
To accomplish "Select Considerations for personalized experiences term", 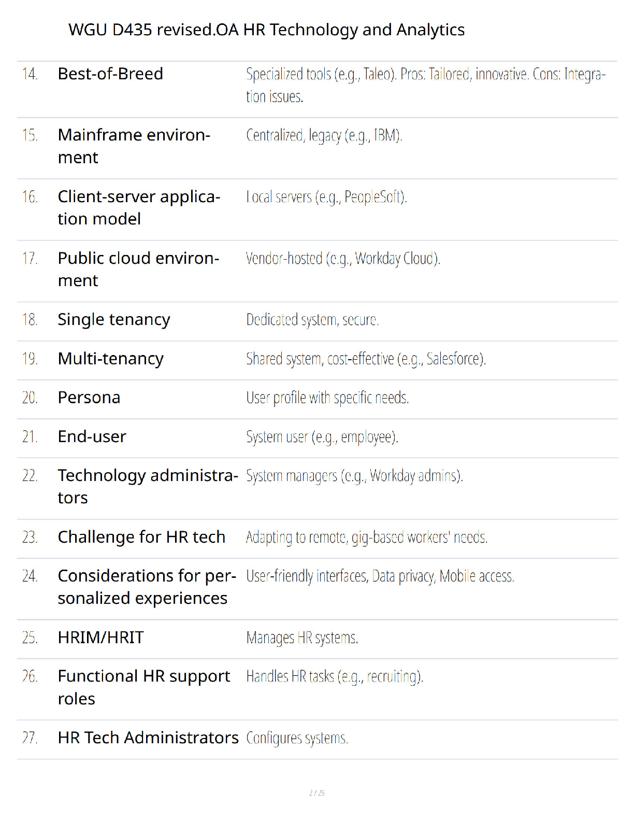I will (x=147, y=587).
